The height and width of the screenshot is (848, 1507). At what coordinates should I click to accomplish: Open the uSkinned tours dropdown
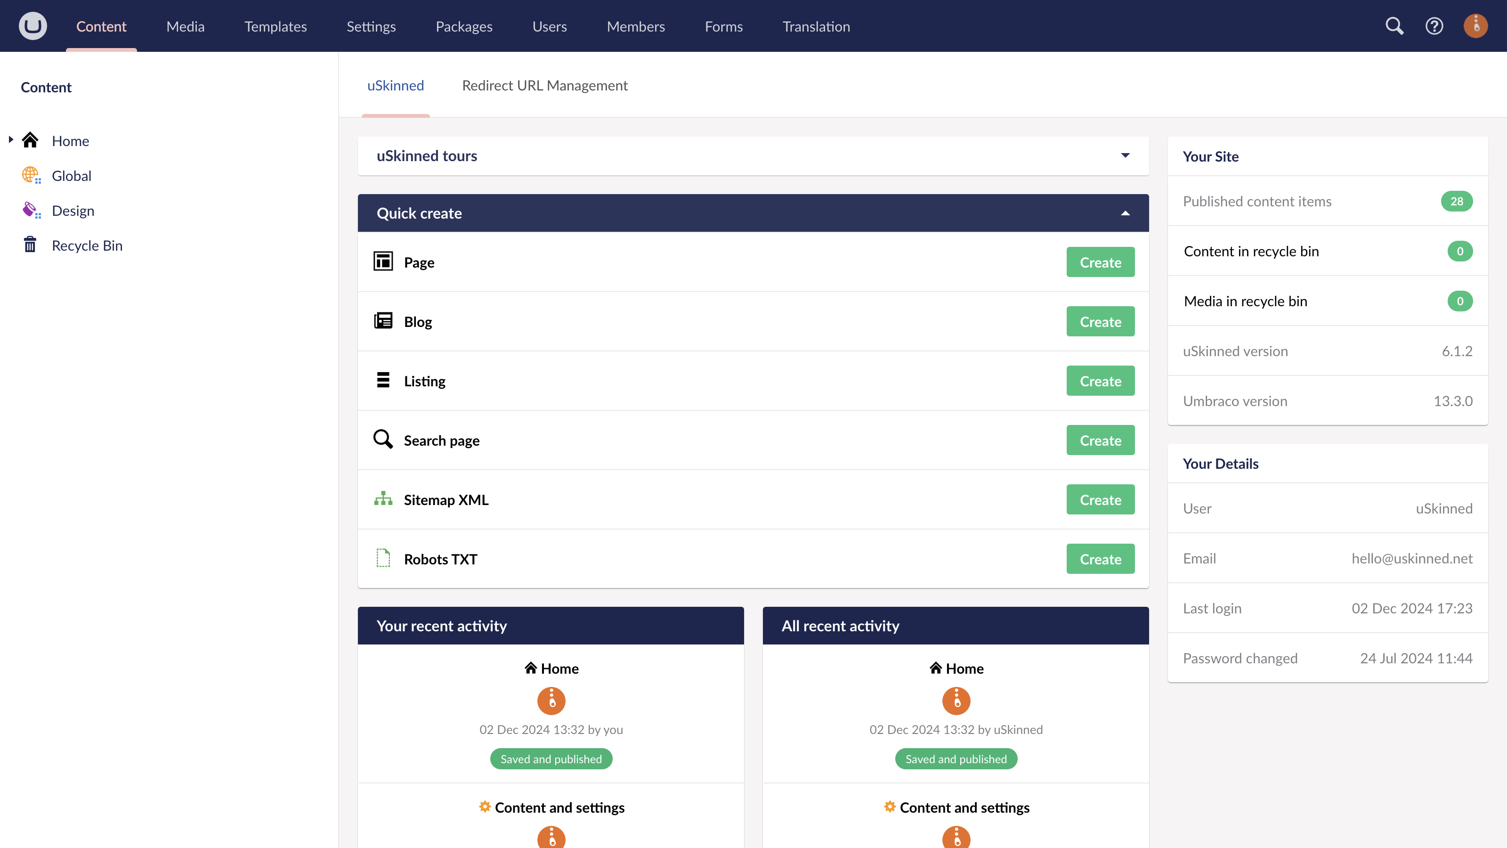(1125, 155)
